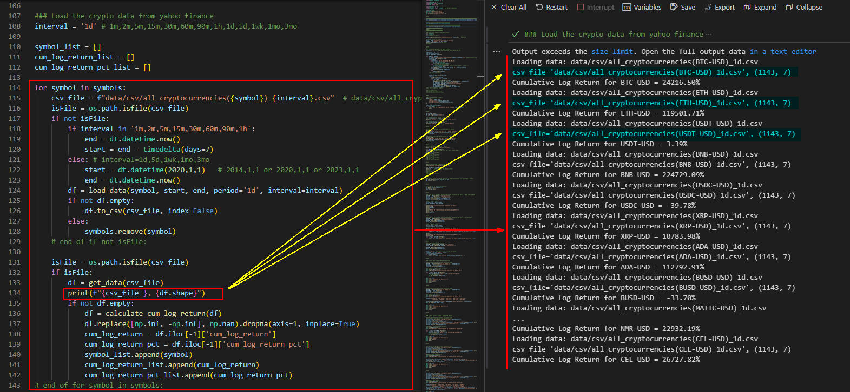Click the 'cum_log_return_pct_list.append(...)' line
Screen dimensions: 850x392
pyautogui.click(x=188, y=375)
